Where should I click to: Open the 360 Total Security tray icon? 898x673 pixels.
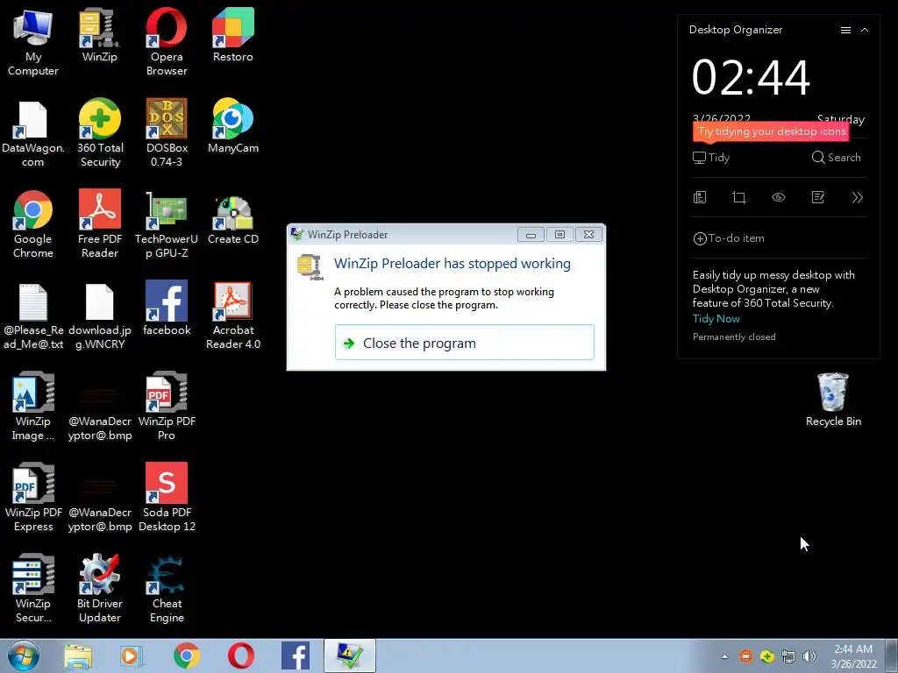pos(766,657)
